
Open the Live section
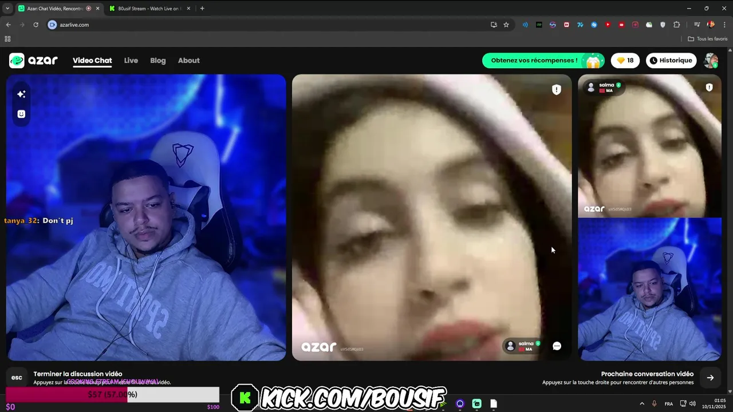tap(131, 61)
